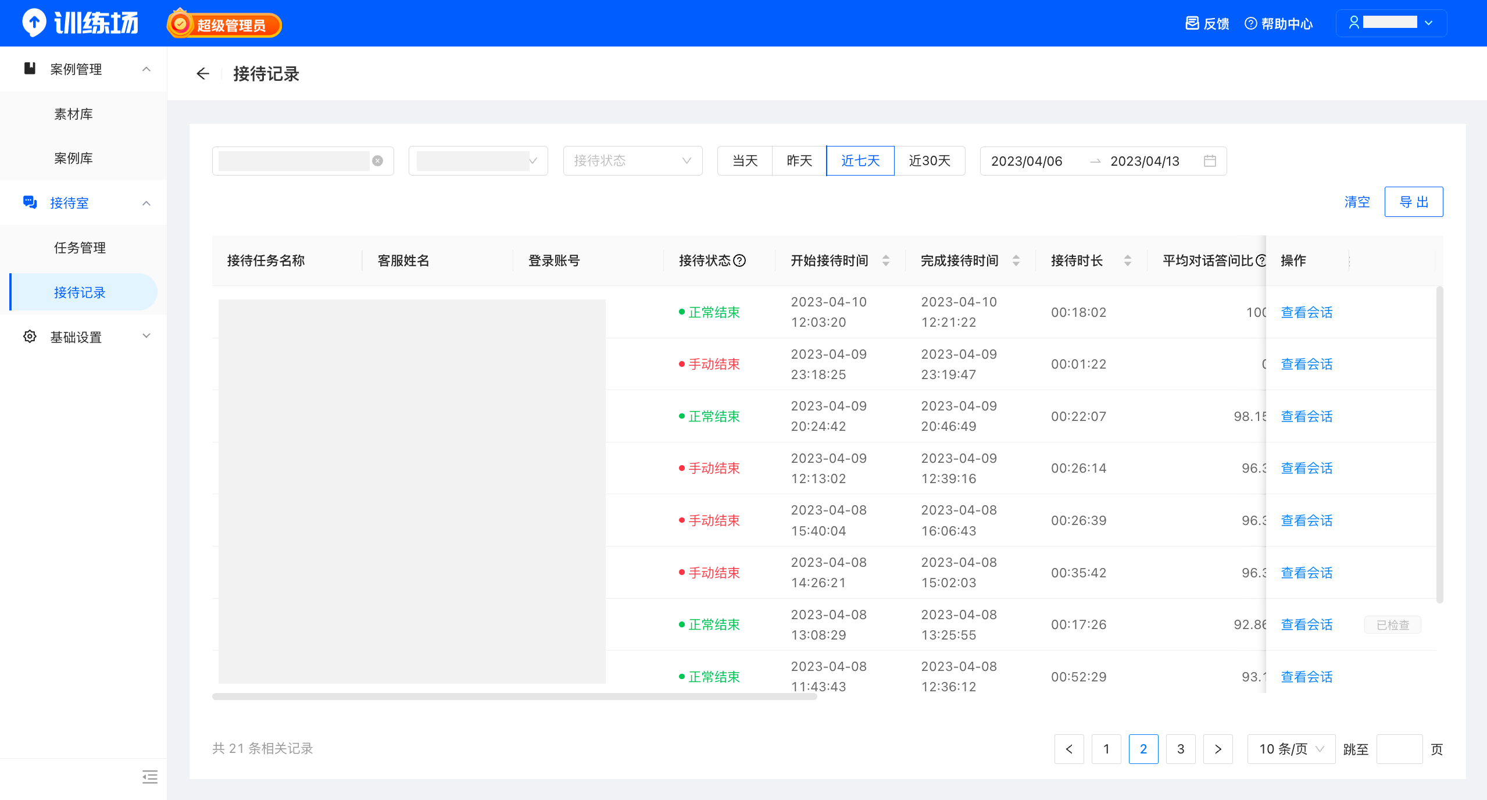Open the 帮助中心 help center

pyautogui.click(x=1278, y=24)
